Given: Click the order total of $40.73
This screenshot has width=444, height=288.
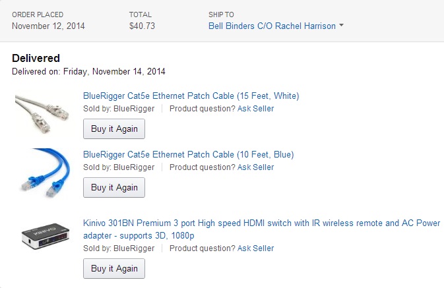Looking at the screenshot, I should click(x=143, y=26).
